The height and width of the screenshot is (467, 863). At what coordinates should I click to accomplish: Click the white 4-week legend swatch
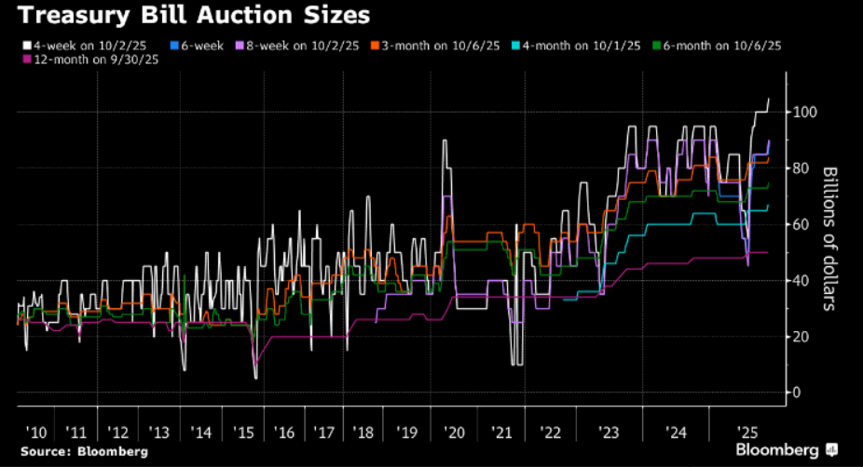(27, 43)
